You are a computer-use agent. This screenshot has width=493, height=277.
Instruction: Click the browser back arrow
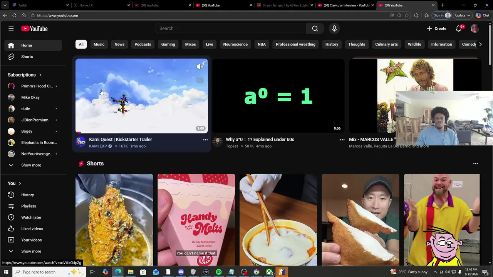[5, 15]
